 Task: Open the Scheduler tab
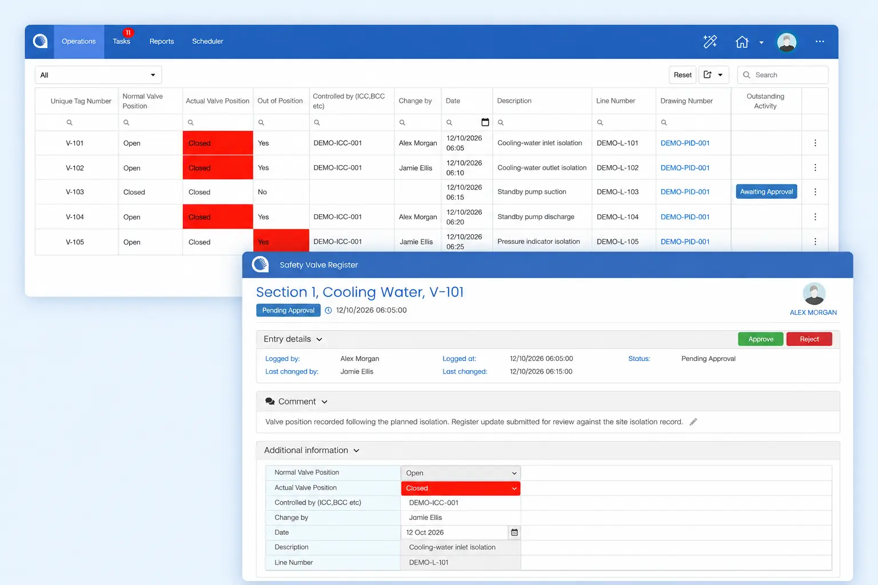pyautogui.click(x=207, y=42)
